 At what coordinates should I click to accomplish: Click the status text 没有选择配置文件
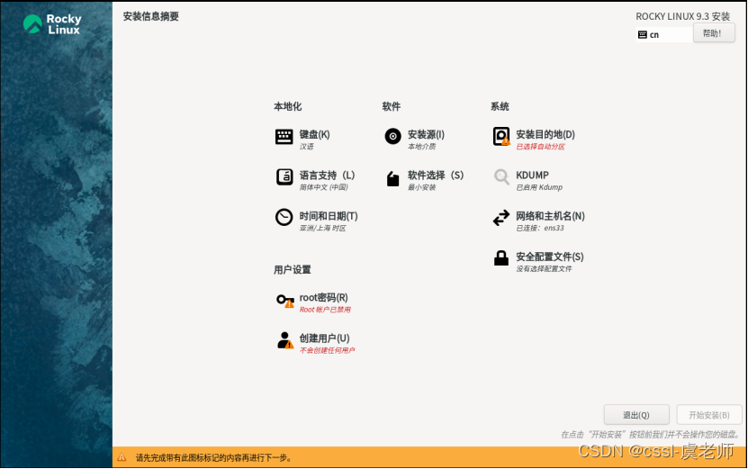545,268
